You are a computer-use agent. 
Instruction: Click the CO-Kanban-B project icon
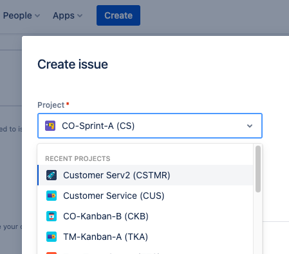51,216
